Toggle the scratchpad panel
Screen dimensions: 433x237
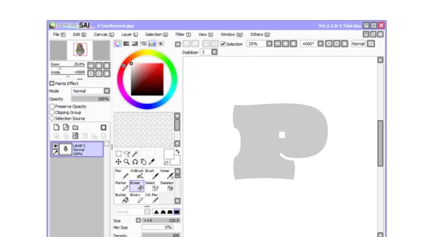tap(161, 44)
